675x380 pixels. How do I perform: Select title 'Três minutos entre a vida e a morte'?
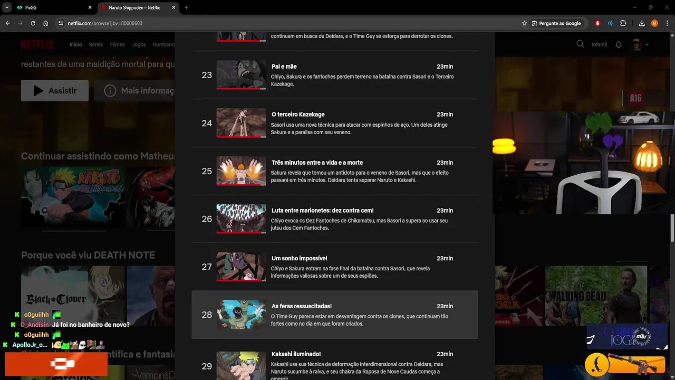317,163
